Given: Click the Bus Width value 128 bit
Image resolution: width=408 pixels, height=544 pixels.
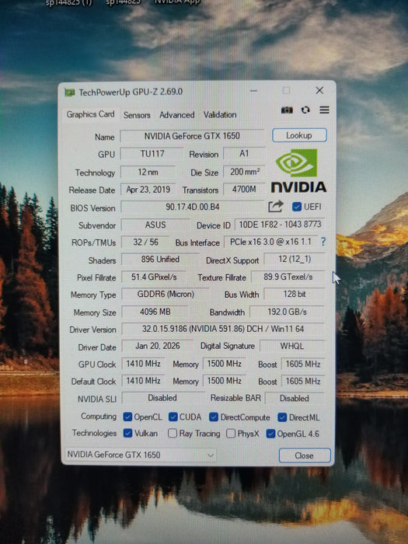Looking at the screenshot, I should pyautogui.click(x=295, y=295).
